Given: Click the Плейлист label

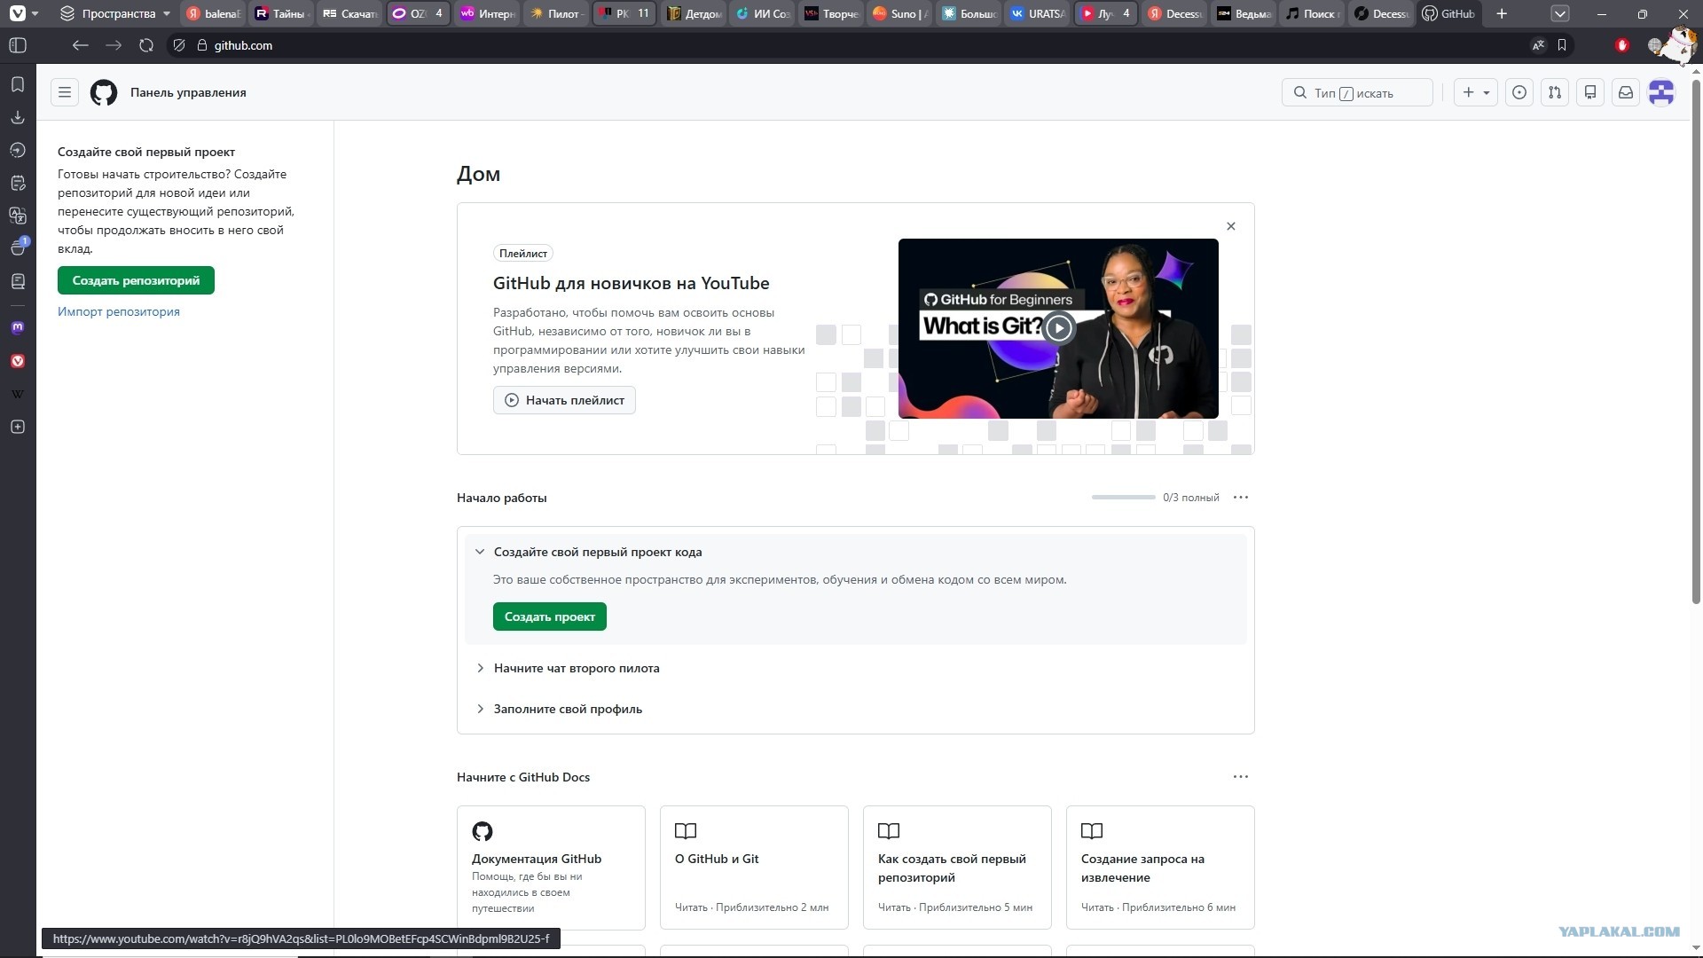Looking at the screenshot, I should click(x=523, y=254).
